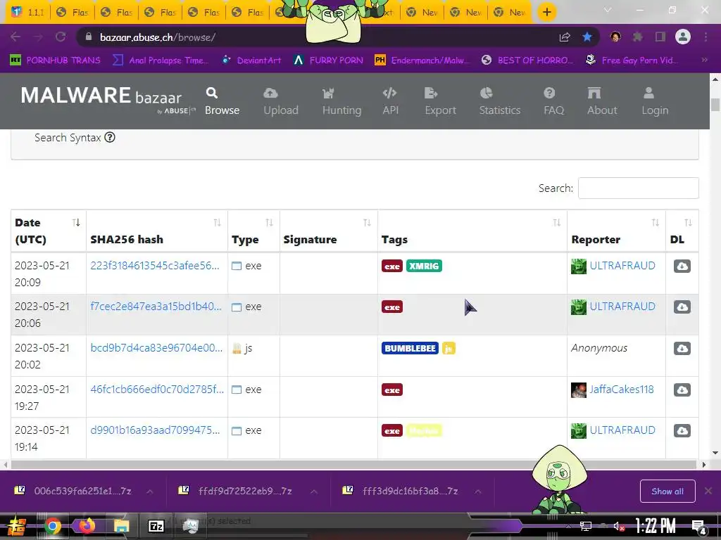
Task: Open the About page
Action: [x=602, y=101]
